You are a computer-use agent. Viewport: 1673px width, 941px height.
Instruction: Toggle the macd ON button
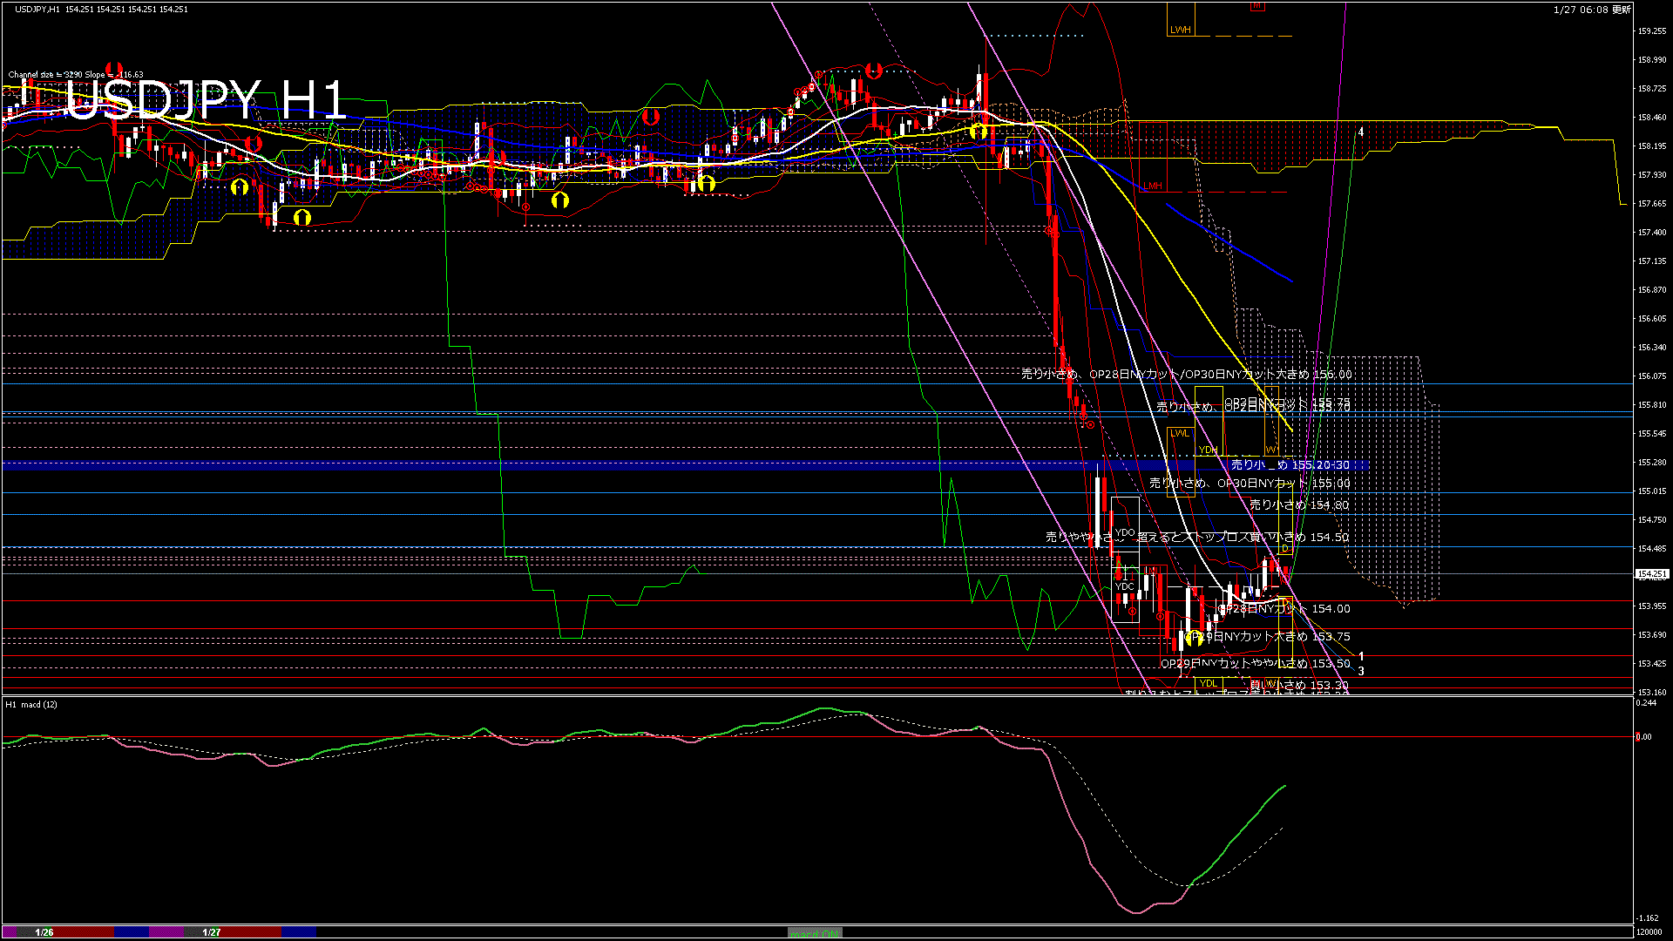tap(815, 932)
